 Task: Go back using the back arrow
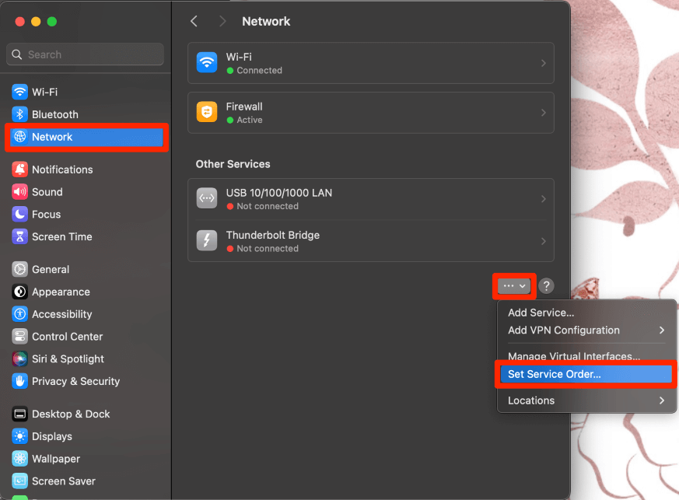[x=194, y=22]
